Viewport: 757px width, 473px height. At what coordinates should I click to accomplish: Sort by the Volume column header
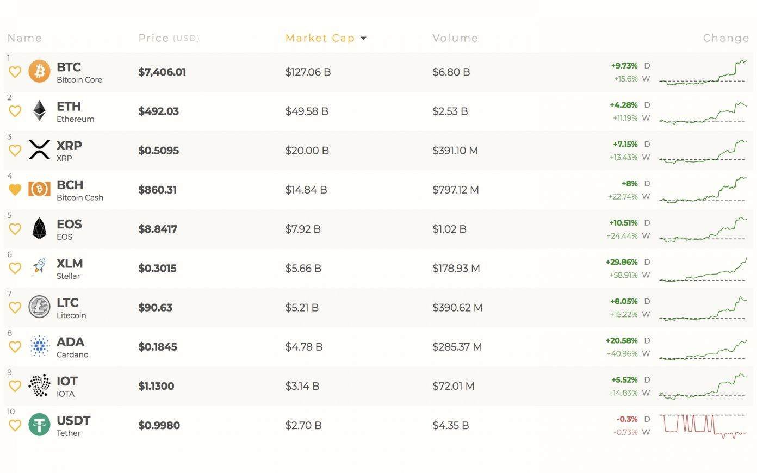tap(455, 38)
